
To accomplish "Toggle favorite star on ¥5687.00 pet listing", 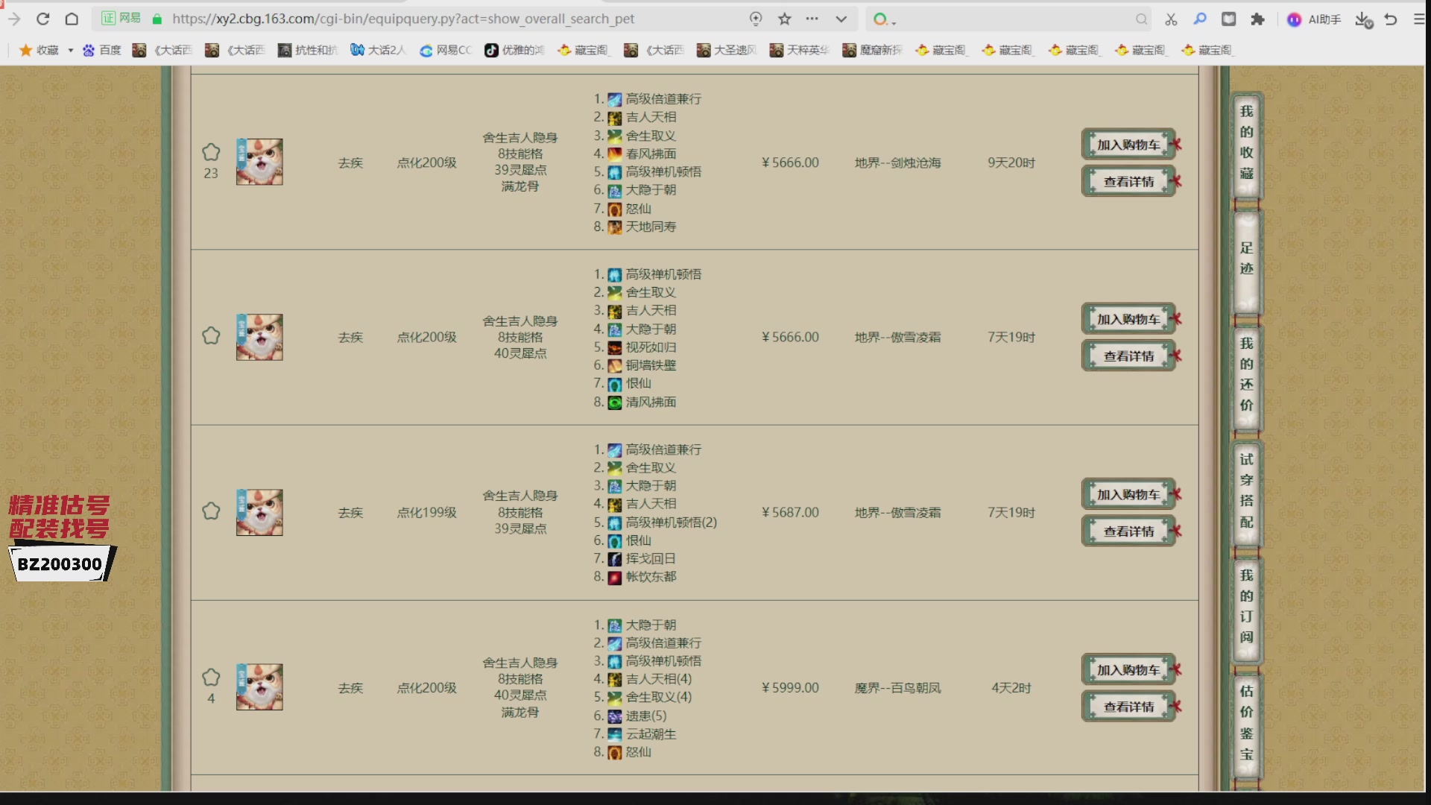I will 211,511.
